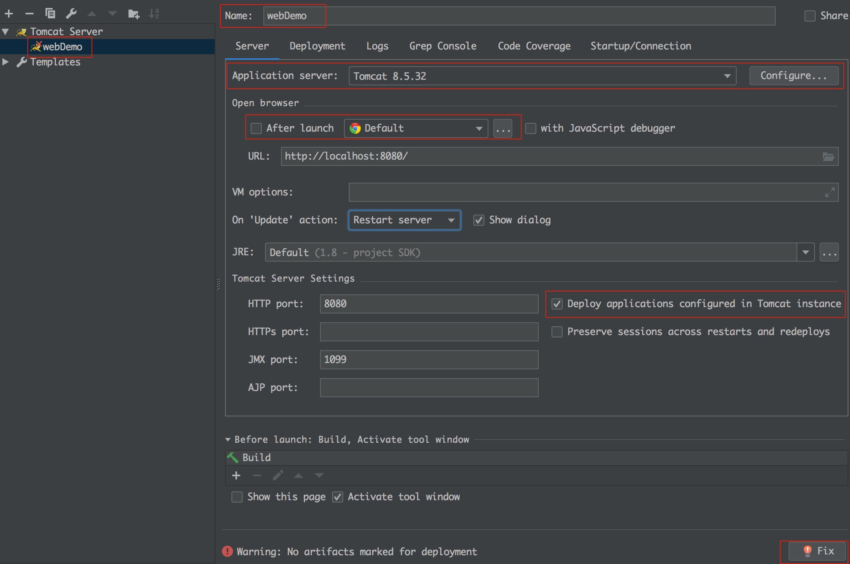The image size is (850, 564).
Task: Click the red warning icon at the bottom
Action: click(x=227, y=551)
